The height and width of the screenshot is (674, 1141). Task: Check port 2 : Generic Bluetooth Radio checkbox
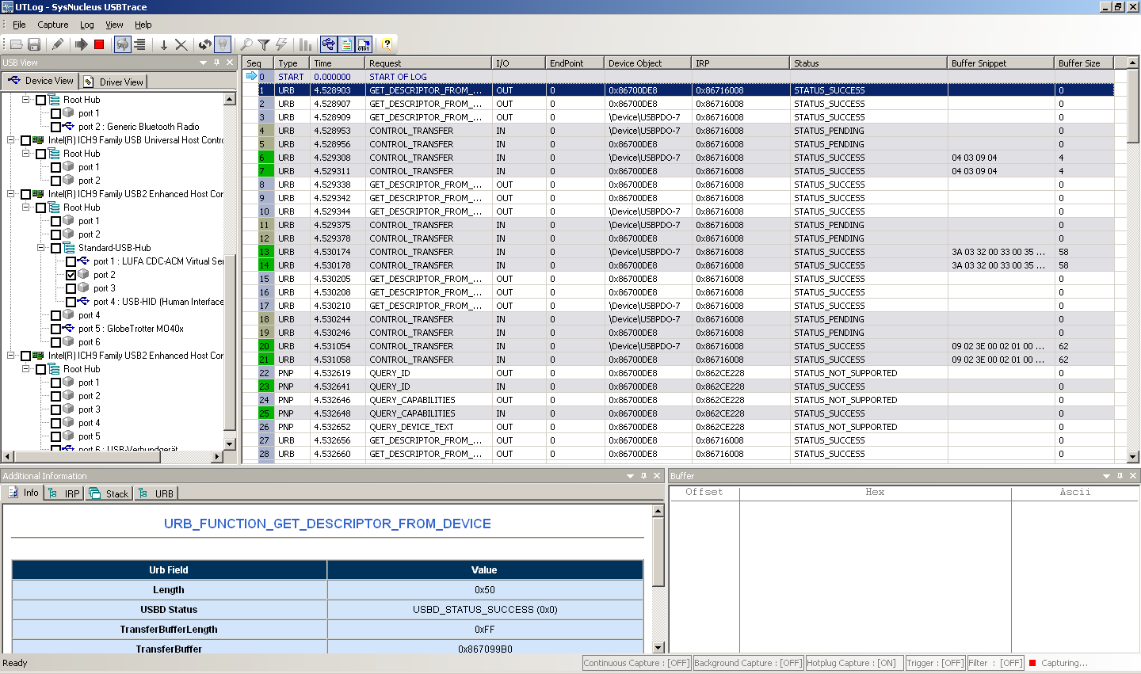tap(56, 127)
